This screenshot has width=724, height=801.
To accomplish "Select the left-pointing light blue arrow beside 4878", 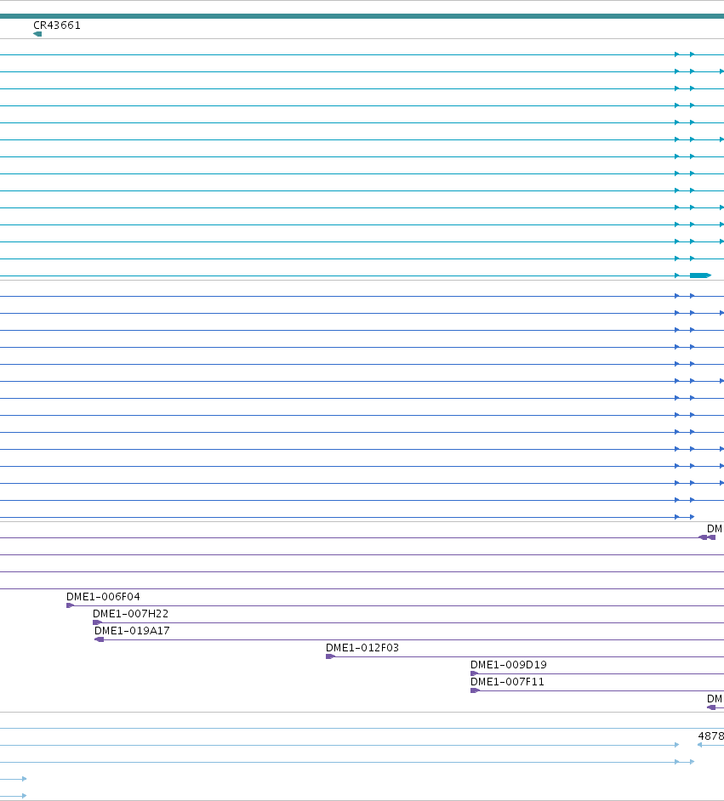I will tap(700, 745).
